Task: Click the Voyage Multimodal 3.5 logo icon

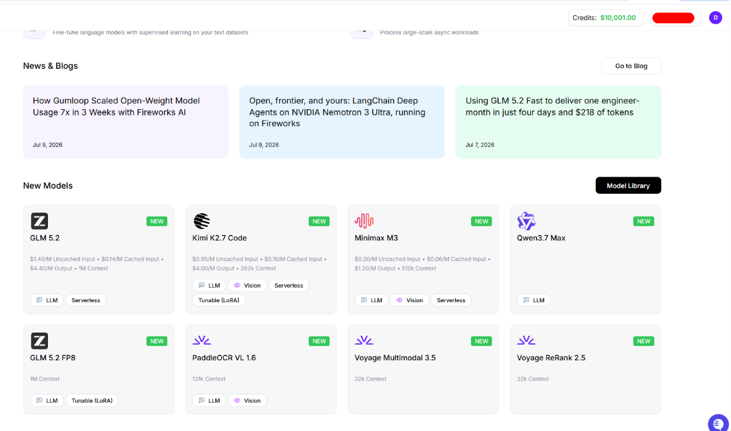Action: point(364,341)
